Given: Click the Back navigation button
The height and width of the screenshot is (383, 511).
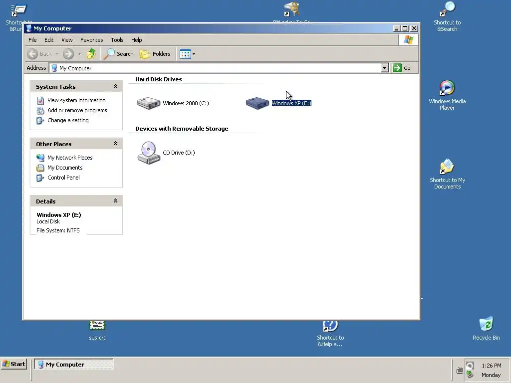Looking at the screenshot, I should coord(39,54).
